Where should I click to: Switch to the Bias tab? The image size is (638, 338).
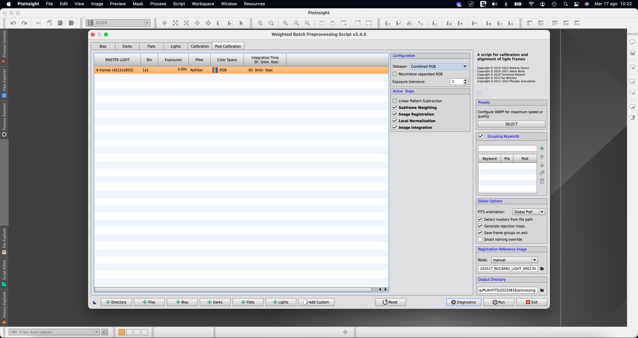[103, 46]
